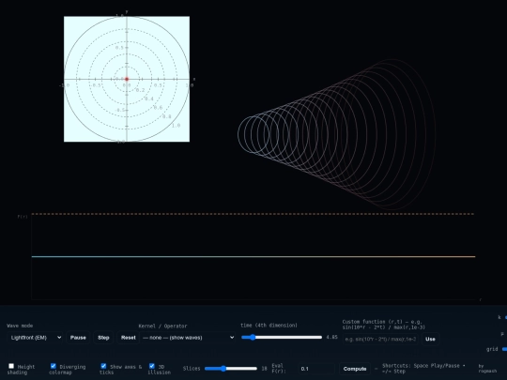Click the F(r) axis label of the lower plot
The height and width of the screenshot is (380, 507).
pos(23,217)
